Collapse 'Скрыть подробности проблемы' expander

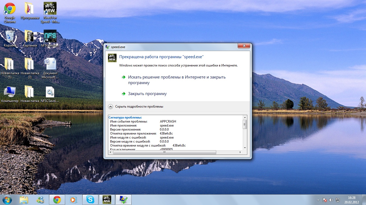point(110,107)
